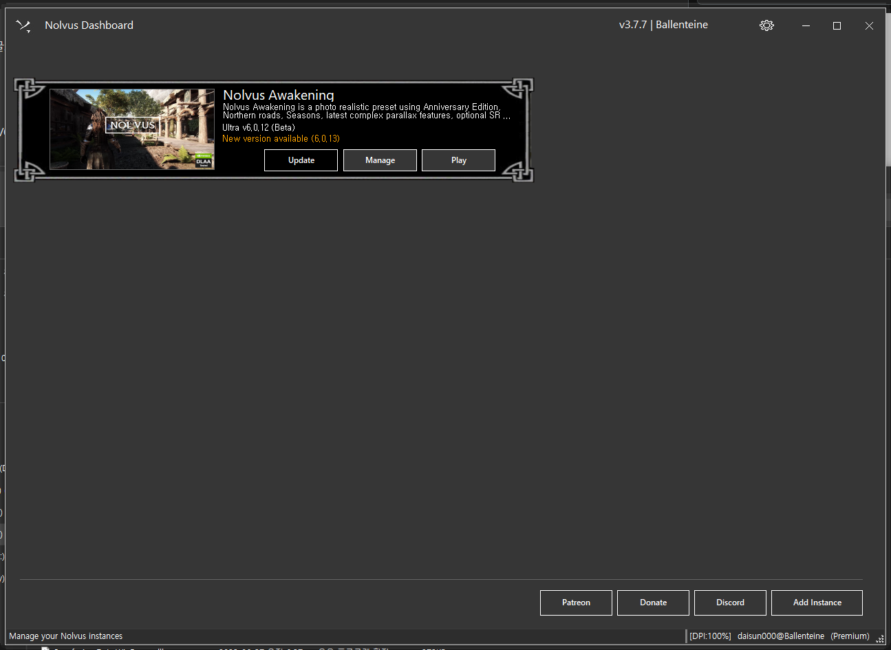The image size is (891, 650).
Task: Click the Ultra v6.0.12 (Beta) label
Action: 259,127
